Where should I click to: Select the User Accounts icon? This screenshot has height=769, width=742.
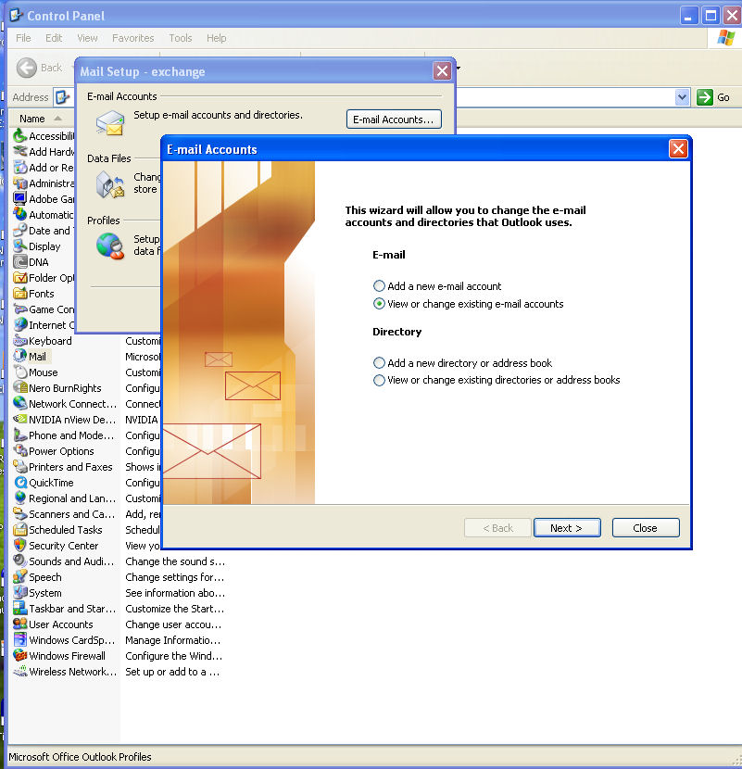coord(20,624)
